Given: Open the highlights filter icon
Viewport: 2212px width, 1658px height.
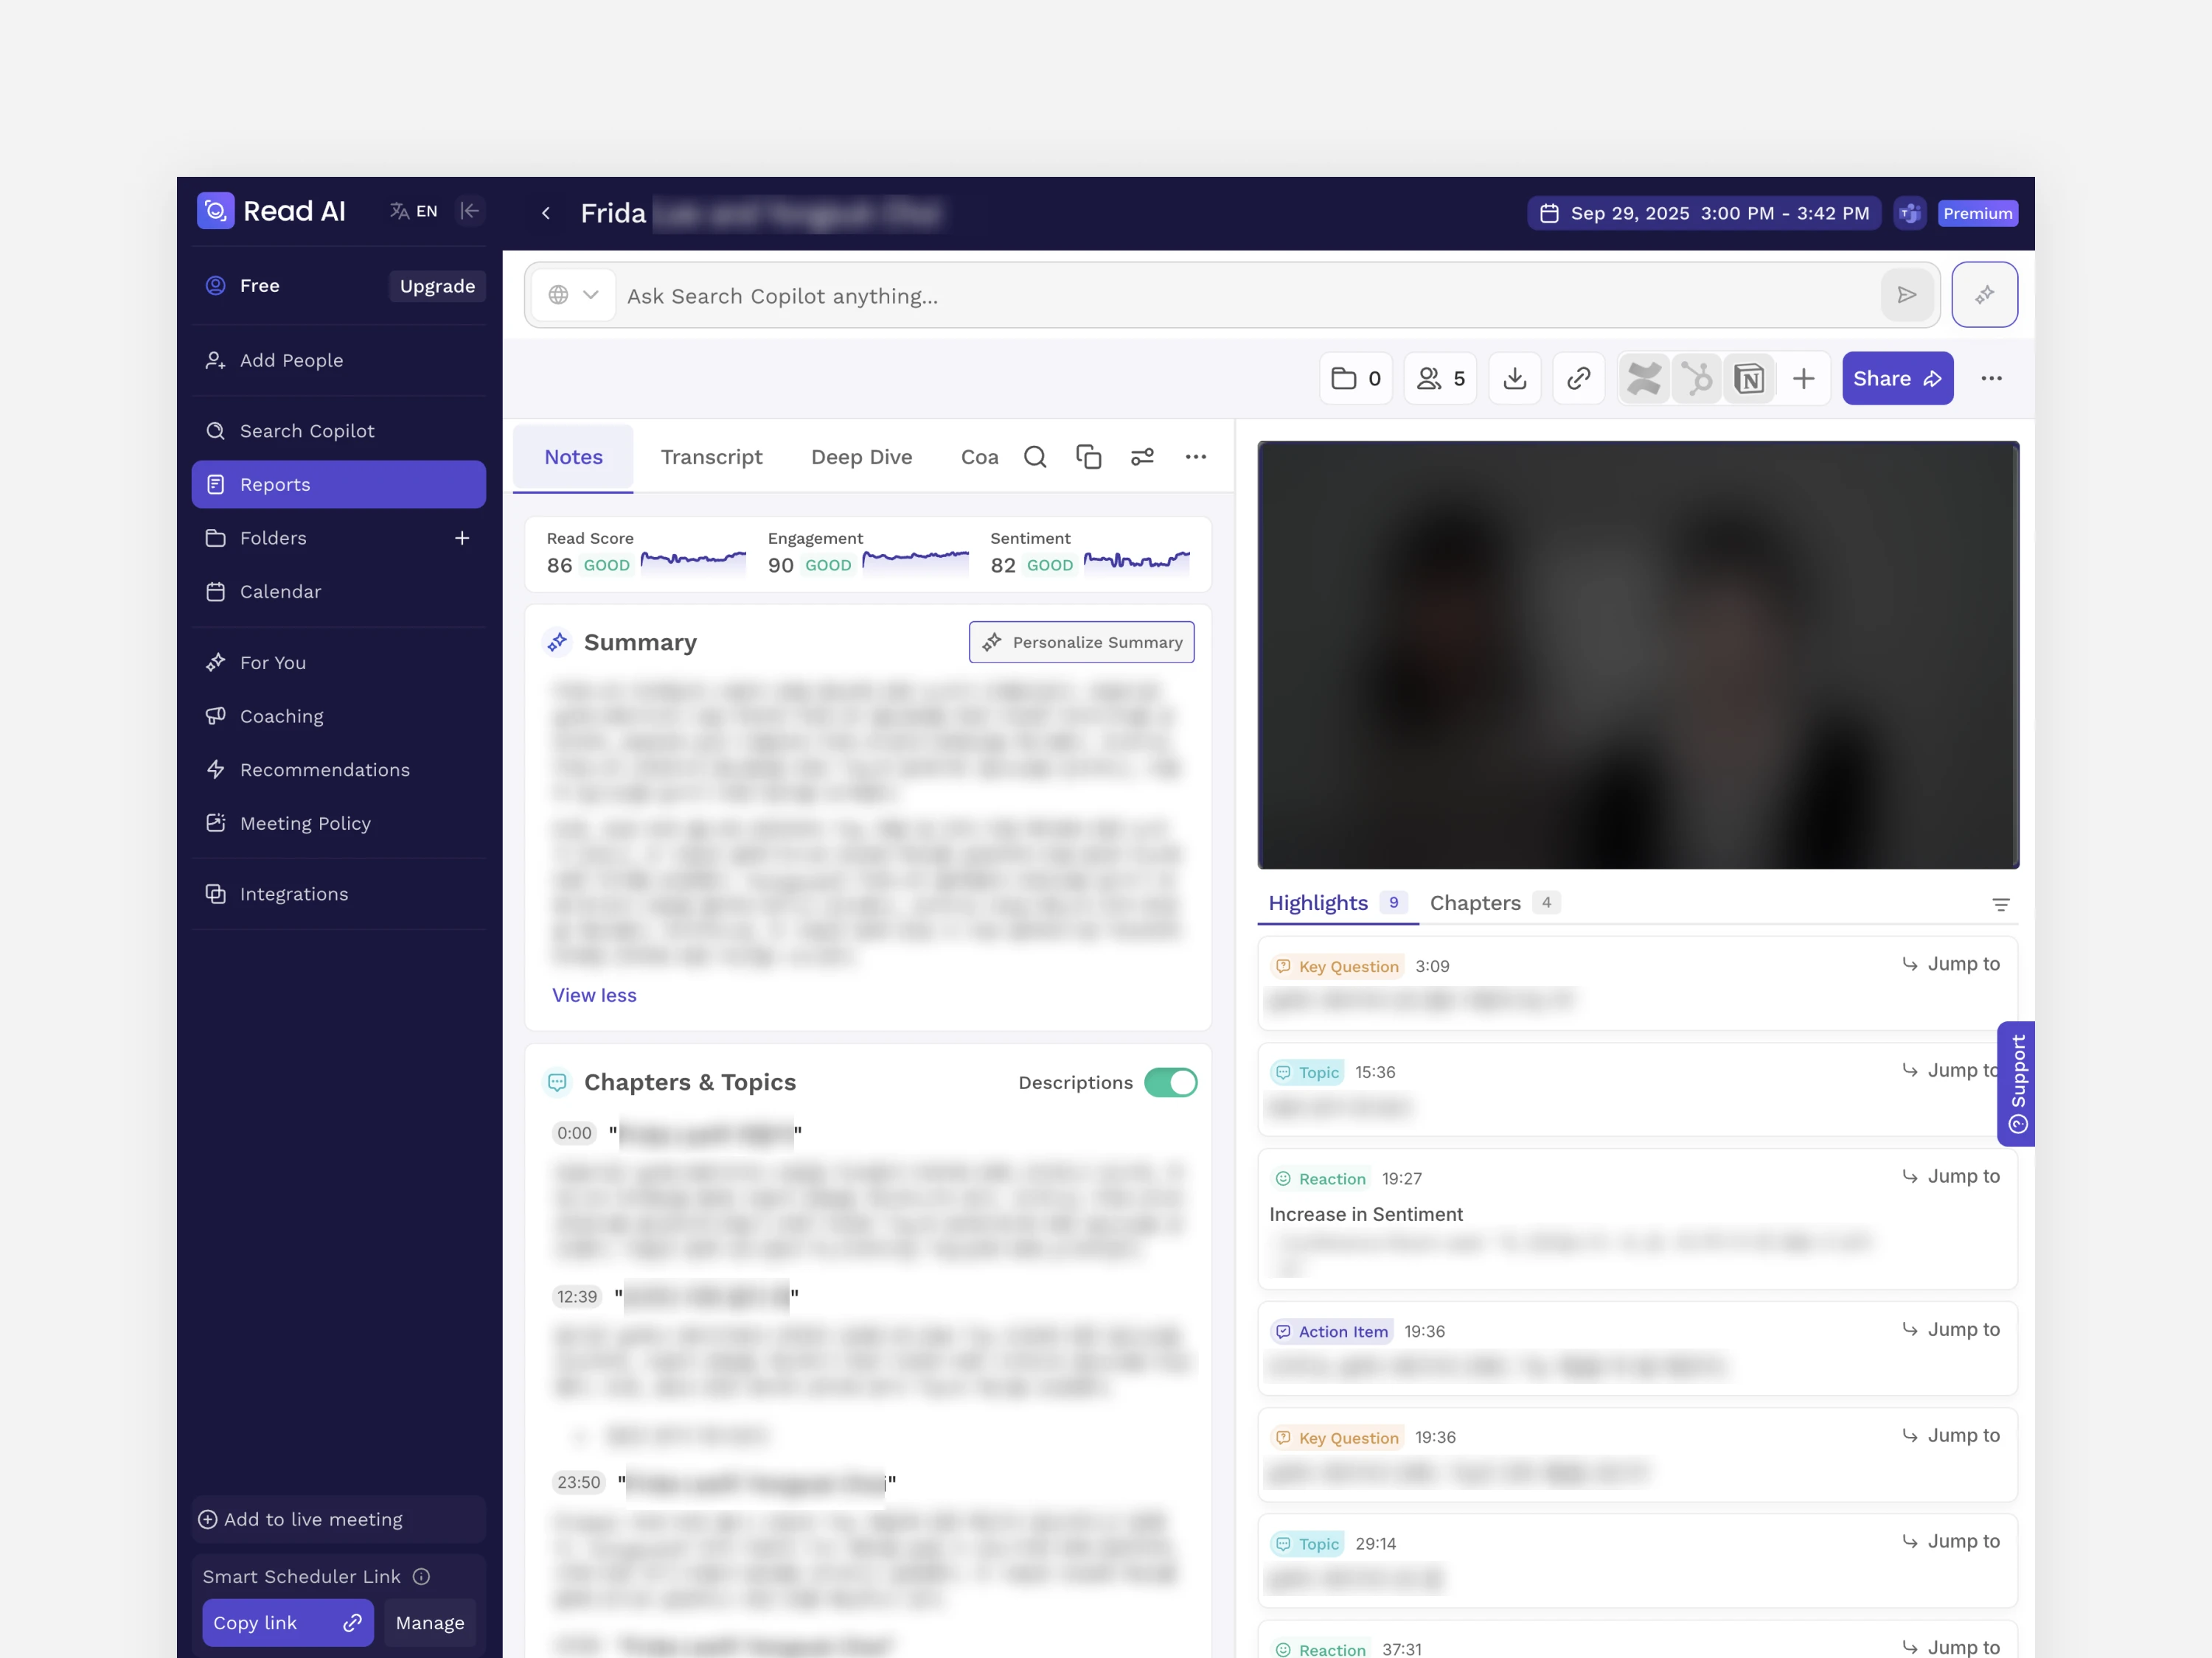Looking at the screenshot, I should click(2000, 904).
